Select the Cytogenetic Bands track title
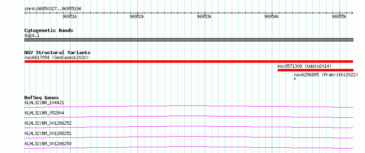The height and width of the screenshot is (153, 365). coord(49,30)
